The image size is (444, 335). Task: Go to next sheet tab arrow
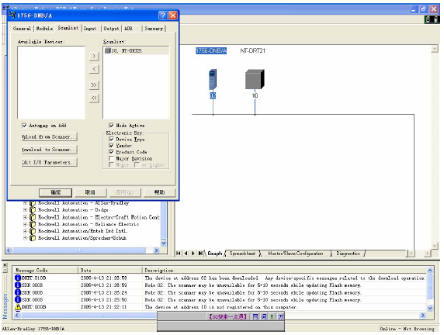pos(193,254)
